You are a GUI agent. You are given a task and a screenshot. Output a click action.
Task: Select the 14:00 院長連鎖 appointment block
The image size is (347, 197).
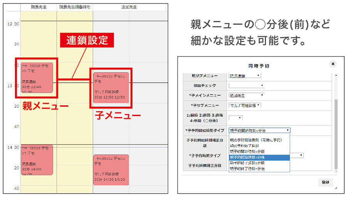pyautogui.click(x=37, y=160)
